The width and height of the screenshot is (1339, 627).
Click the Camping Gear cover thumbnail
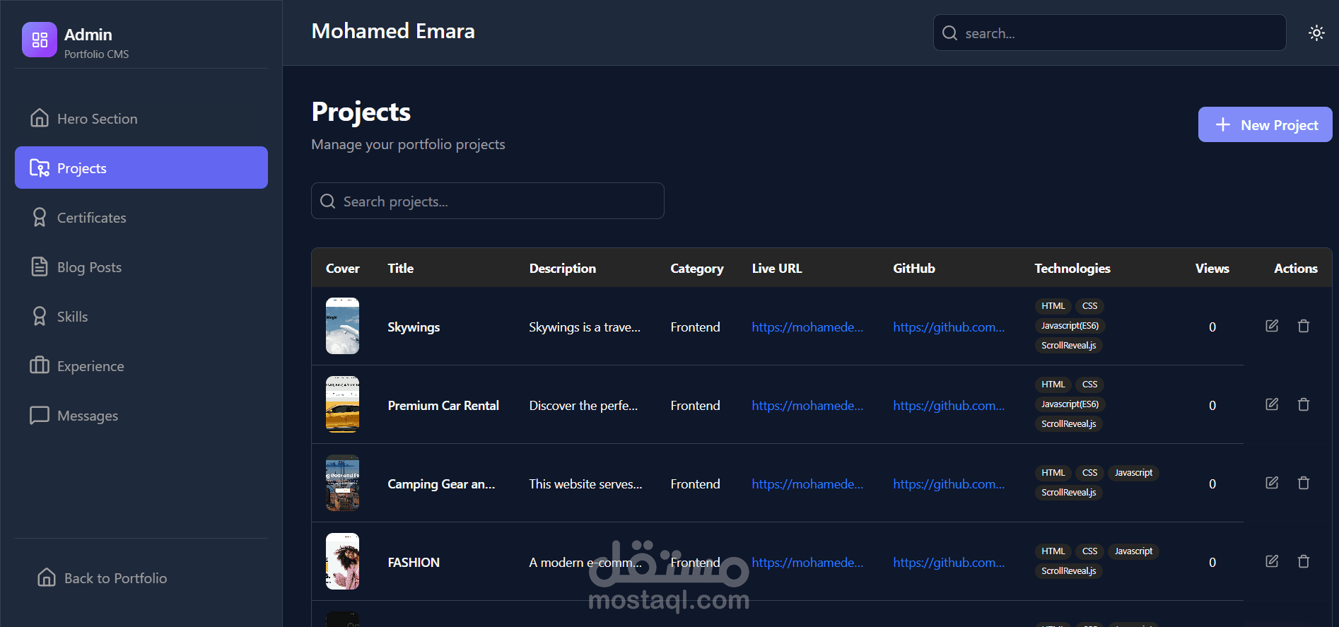tap(342, 483)
